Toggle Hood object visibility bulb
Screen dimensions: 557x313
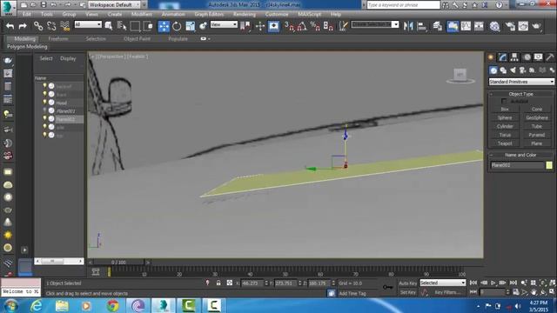[44, 103]
